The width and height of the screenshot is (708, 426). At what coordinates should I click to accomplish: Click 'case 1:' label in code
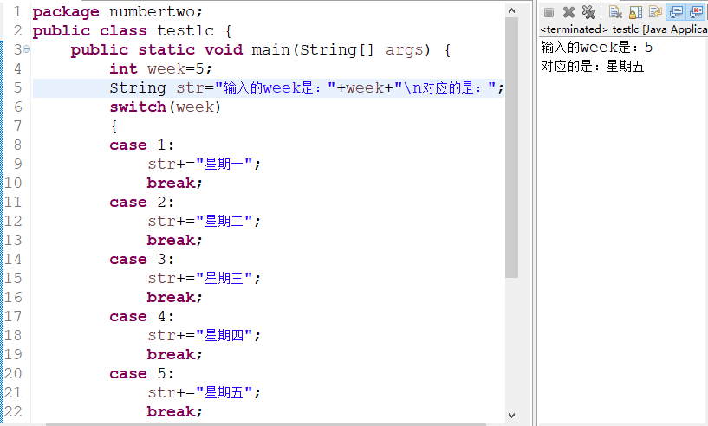tap(141, 145)
